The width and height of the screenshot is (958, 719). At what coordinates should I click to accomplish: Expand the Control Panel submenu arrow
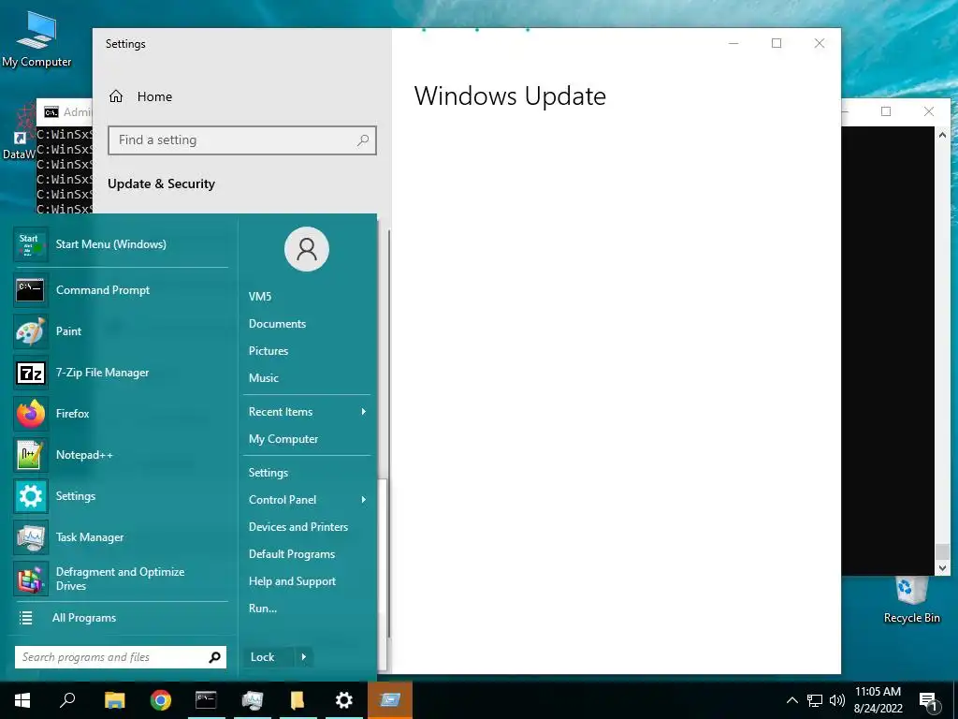coord(364,500)
